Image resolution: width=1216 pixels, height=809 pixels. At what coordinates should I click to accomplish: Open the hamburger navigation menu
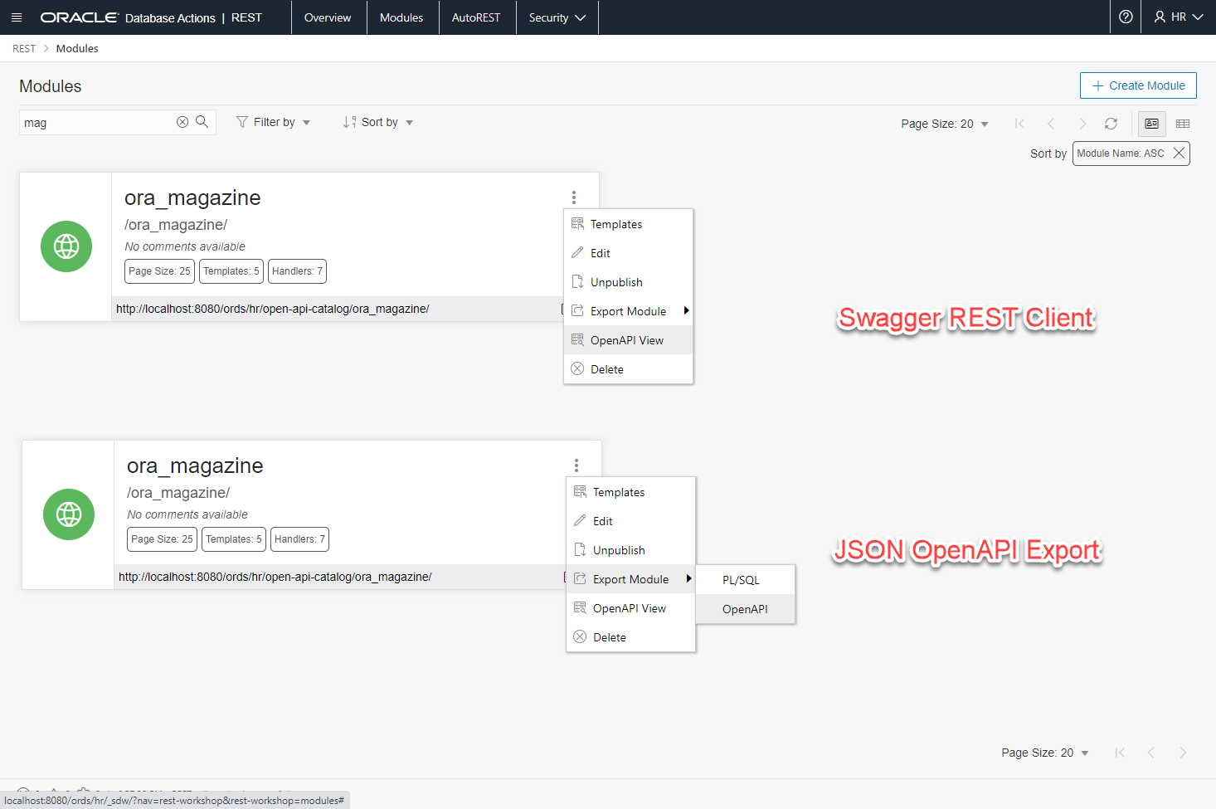tap(17, 17)
